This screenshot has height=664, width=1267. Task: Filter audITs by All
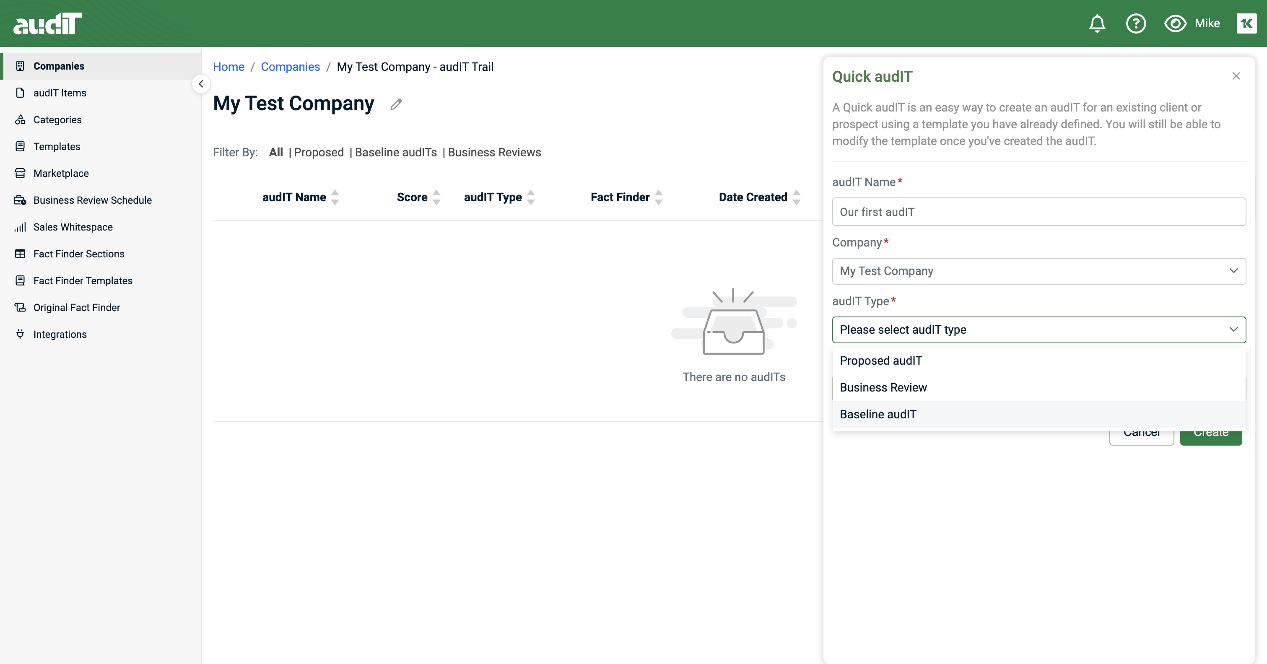pyautogui.click(x=276, y=153)
